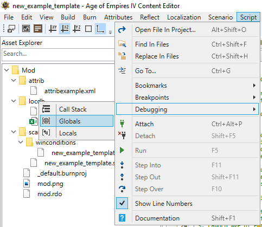Expand the Breakpoints submenu arrow
Screen dimensions: 262x227
(254, 98)
